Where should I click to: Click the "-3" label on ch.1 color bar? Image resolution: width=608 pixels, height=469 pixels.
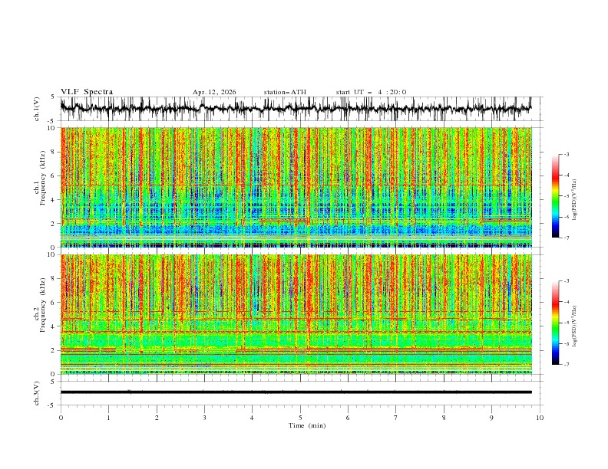[x=566, y=154]
